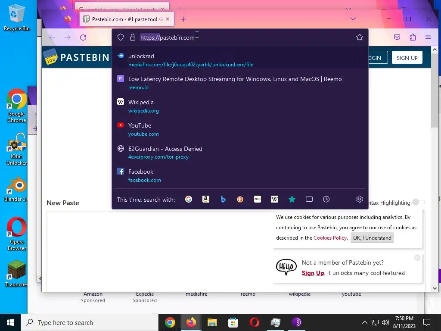
Task: Click into the New Paste text area
Action: [x=159, y=250]
